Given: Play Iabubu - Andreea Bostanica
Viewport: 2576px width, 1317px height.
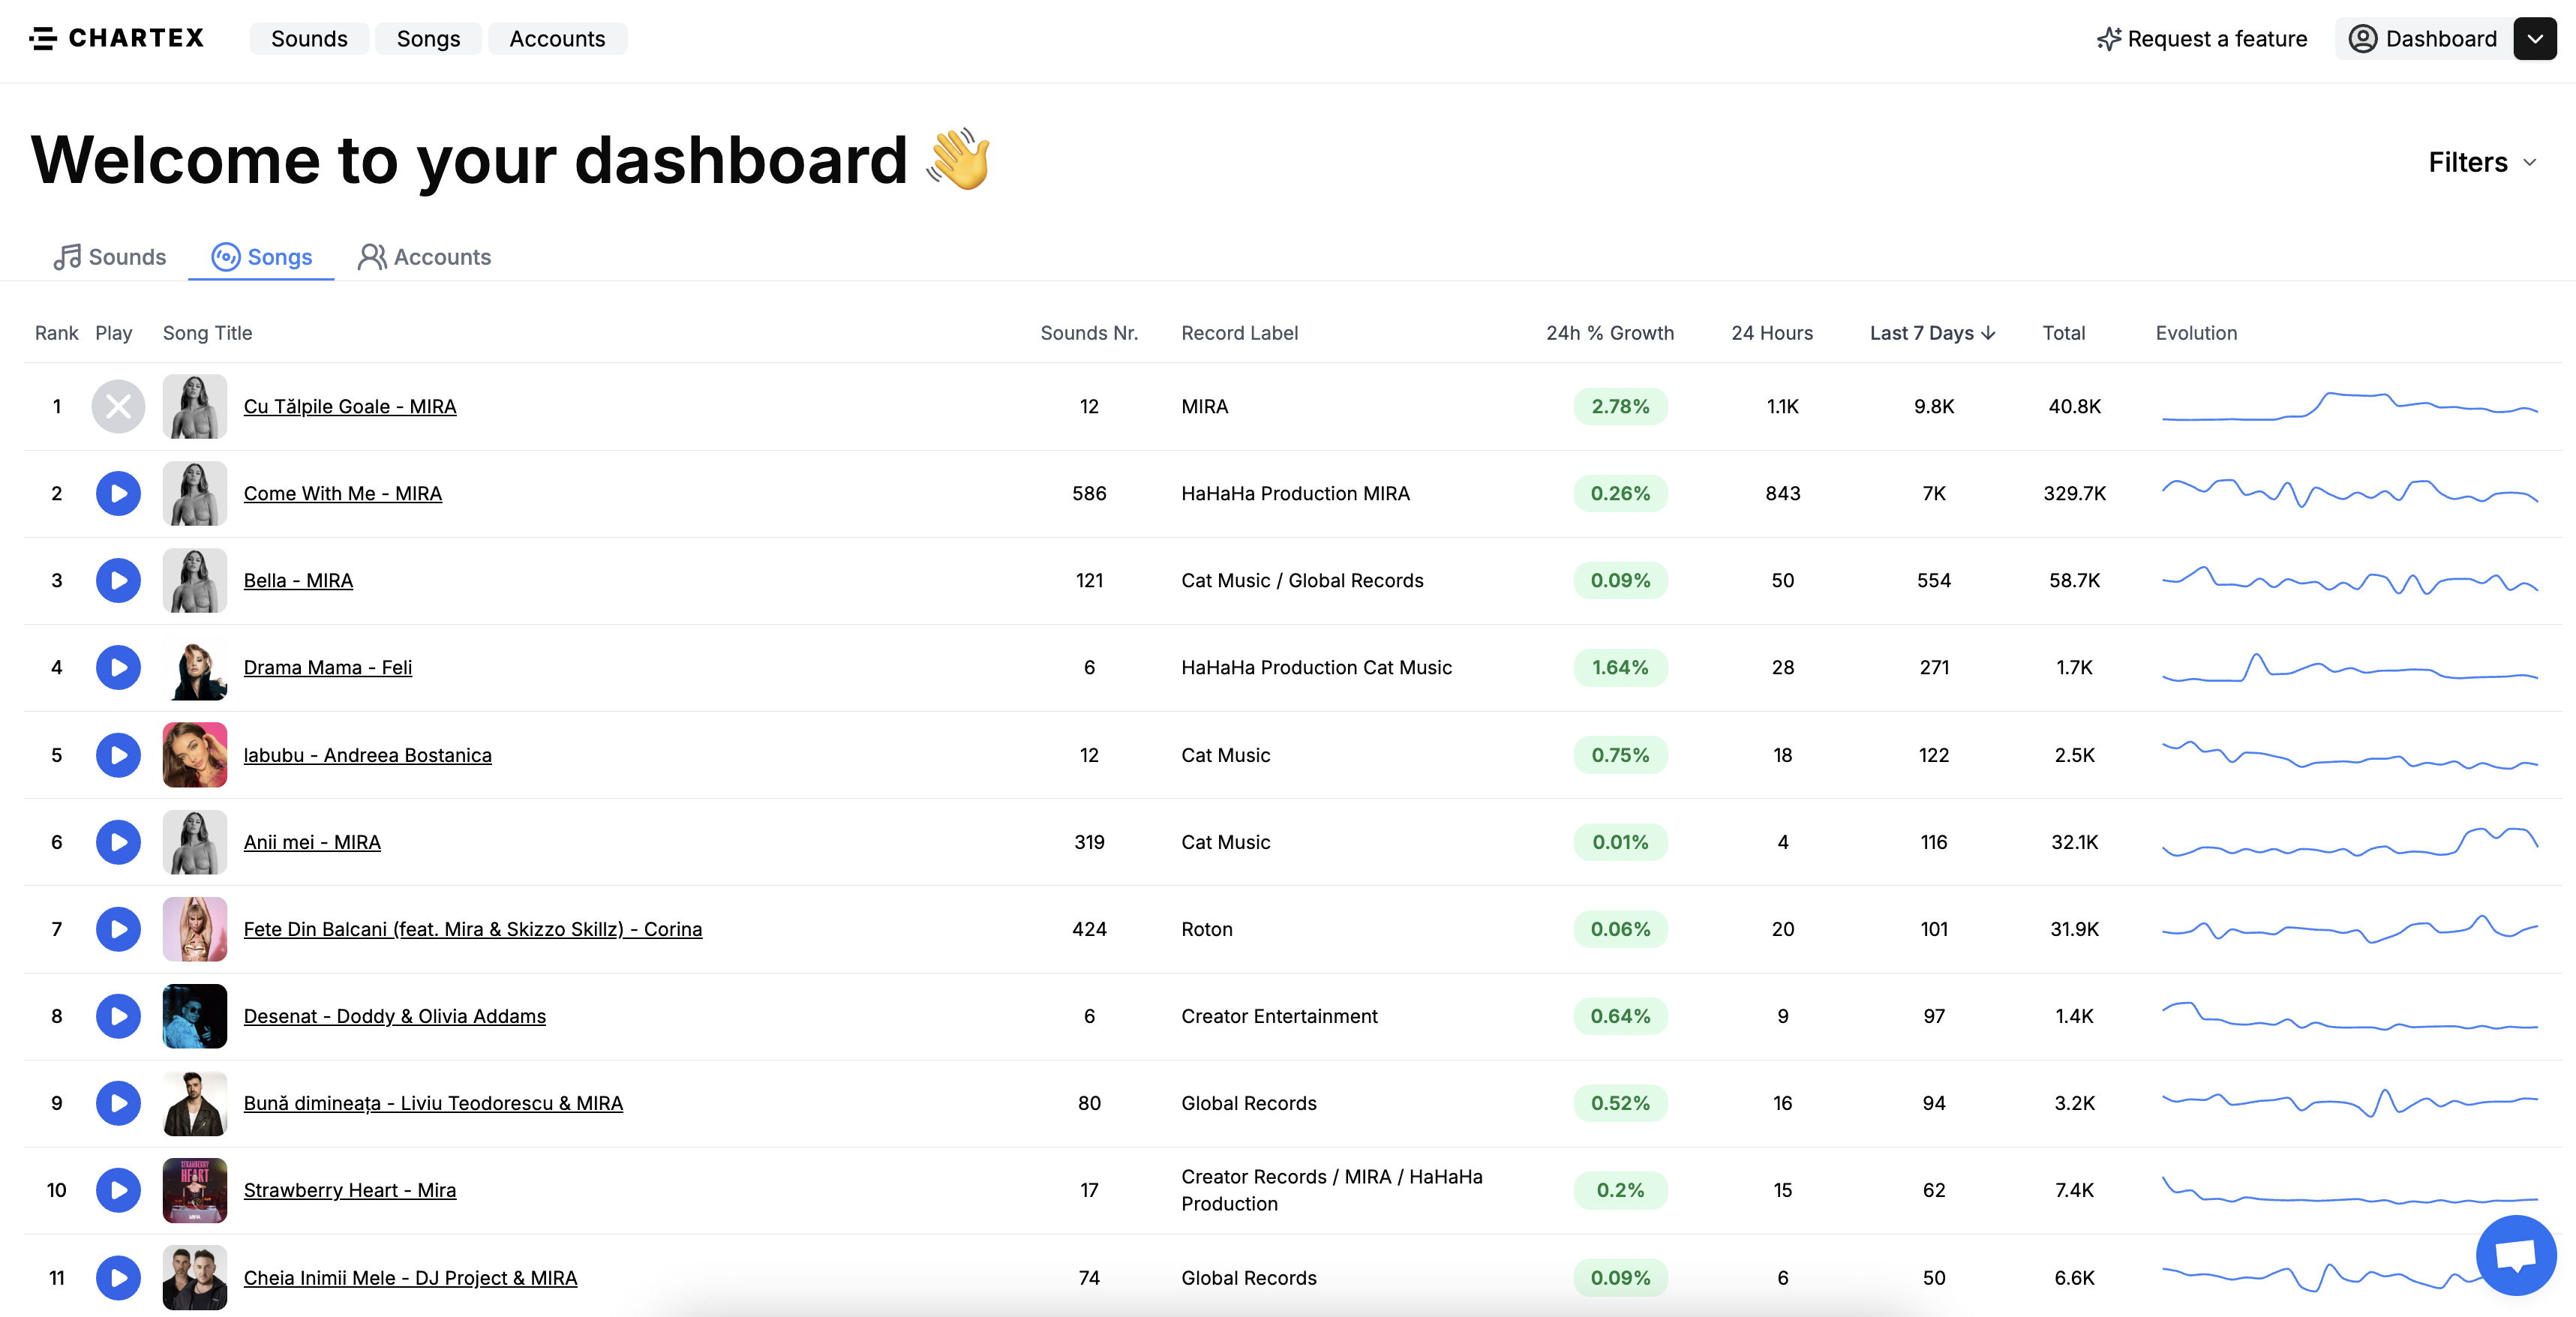Looking at the screenshot, I should click(x=118, y=755).
